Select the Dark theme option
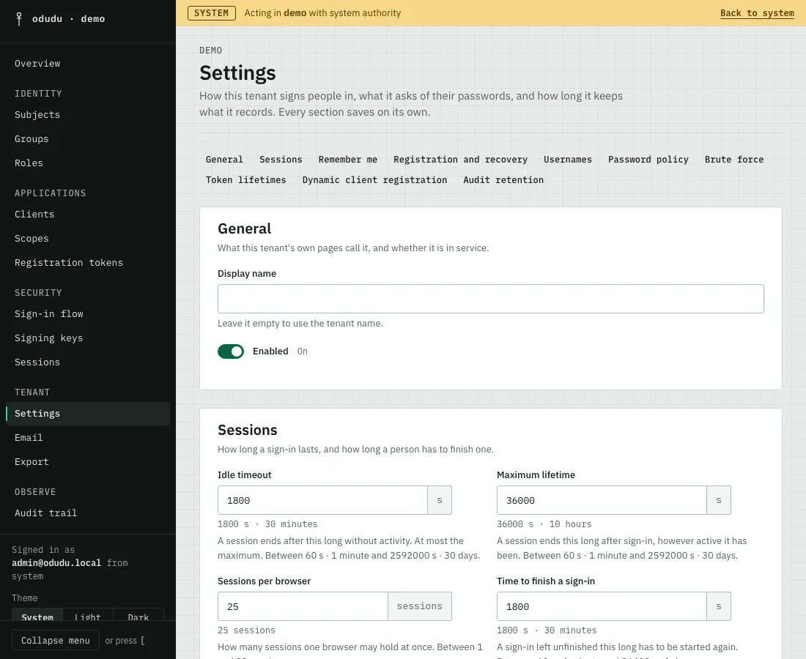The image size is (806, 659). point(138,617)
